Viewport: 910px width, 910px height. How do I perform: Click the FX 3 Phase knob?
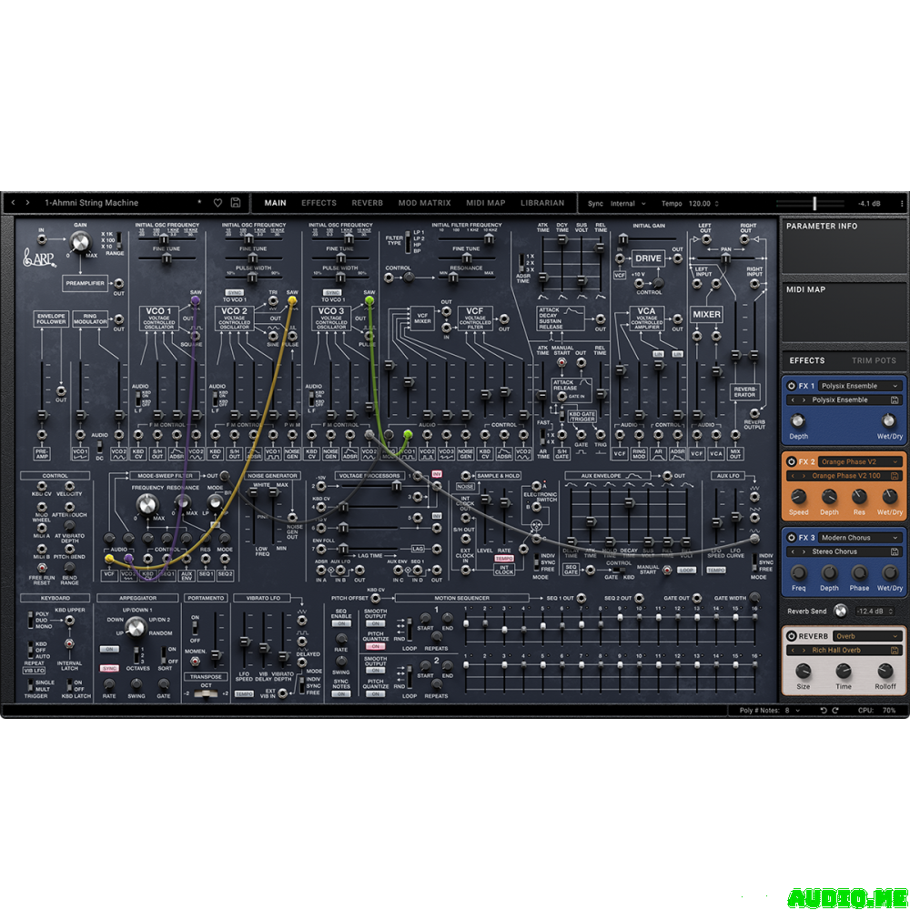[859, 572]
